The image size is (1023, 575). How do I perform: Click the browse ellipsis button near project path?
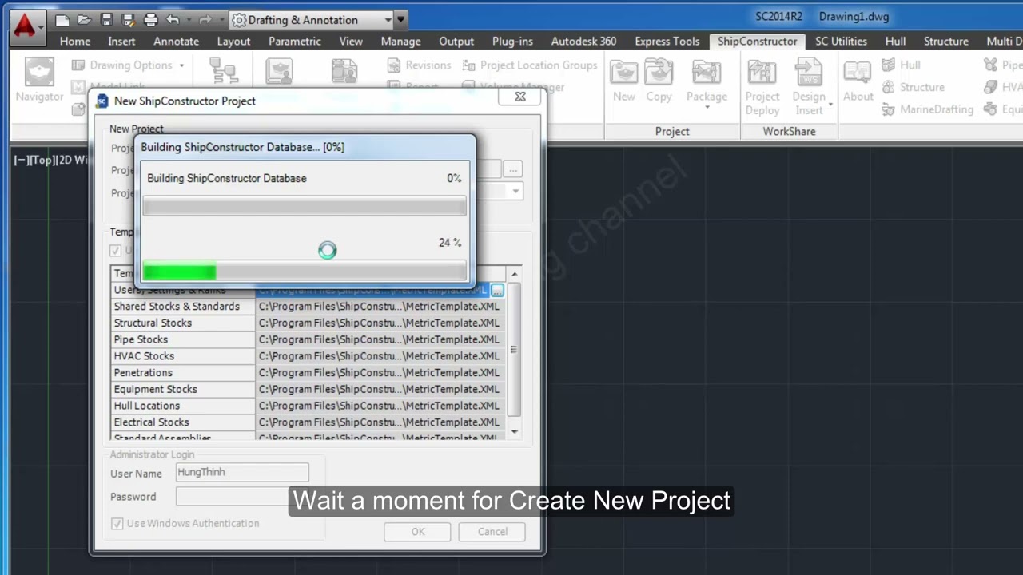[513, 169]
